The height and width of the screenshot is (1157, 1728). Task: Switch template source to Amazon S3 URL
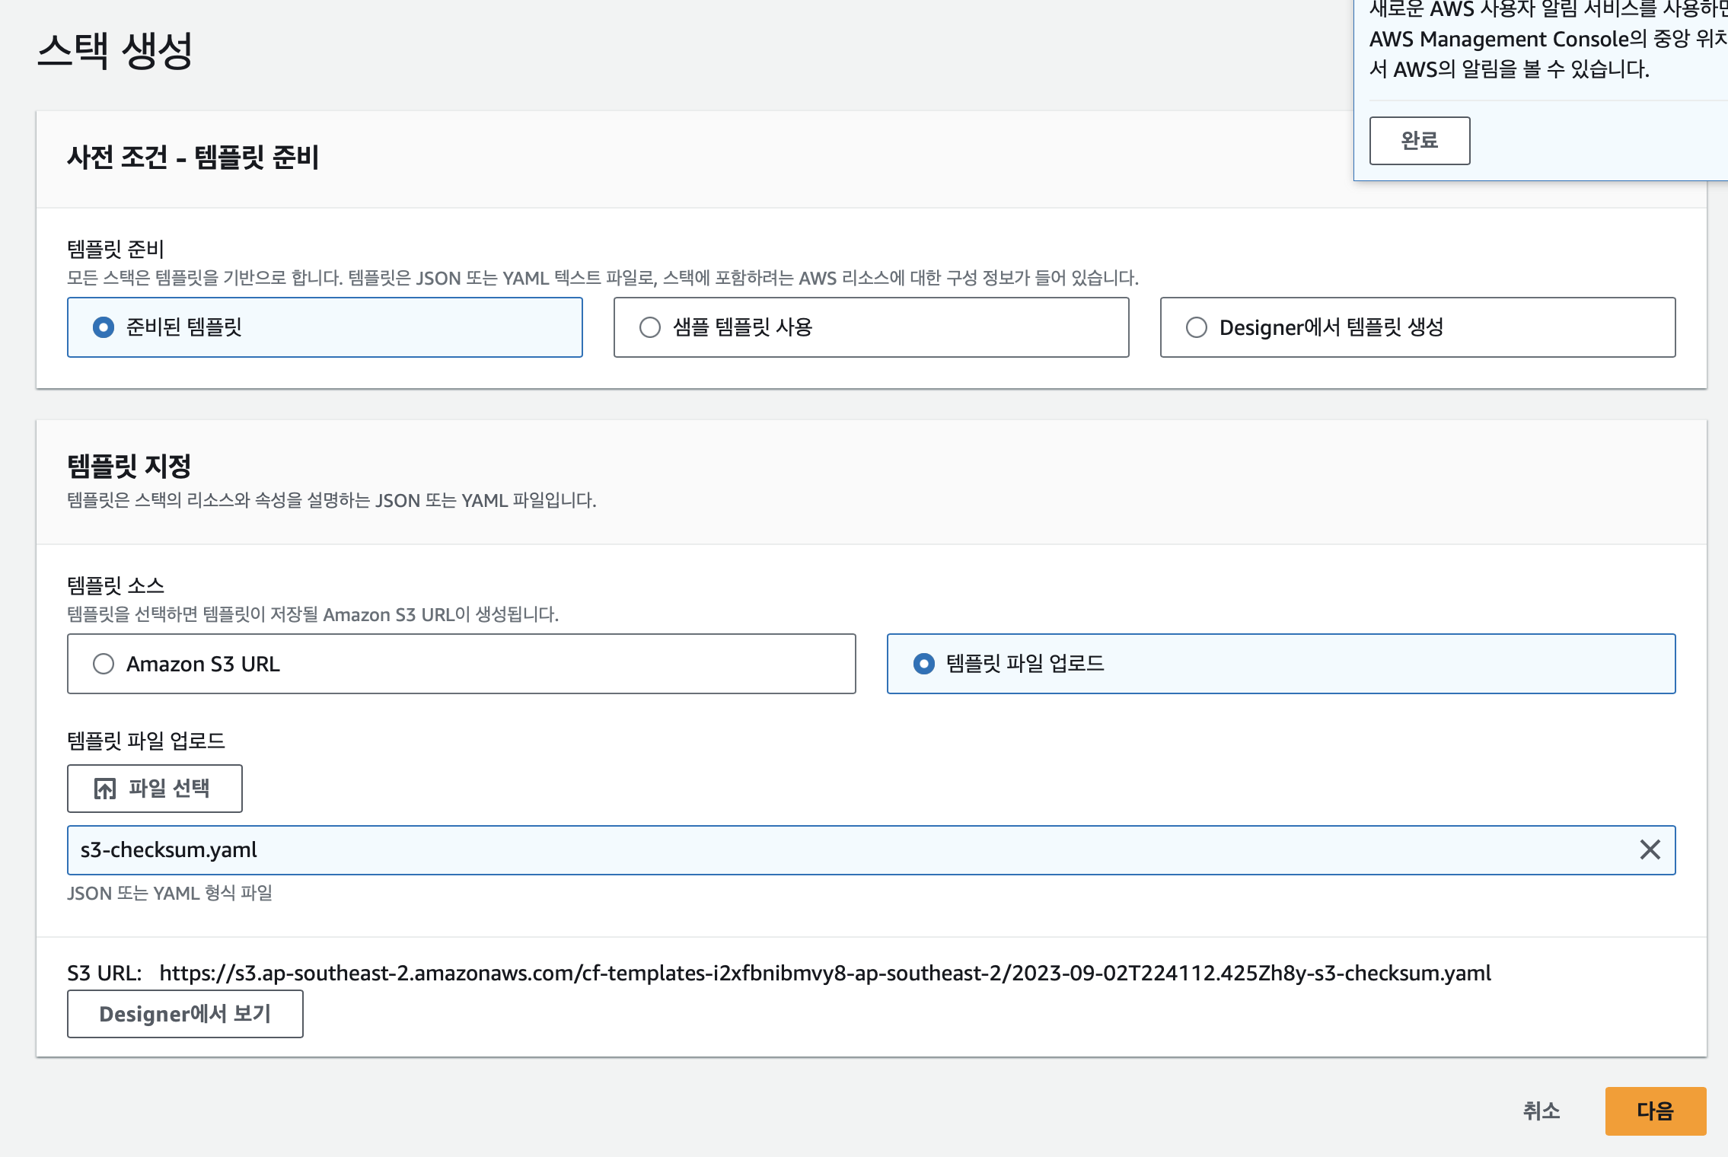104,664
